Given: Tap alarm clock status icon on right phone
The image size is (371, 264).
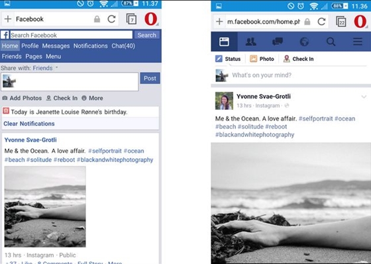Looking at the screenshot, I should (301, 6).
